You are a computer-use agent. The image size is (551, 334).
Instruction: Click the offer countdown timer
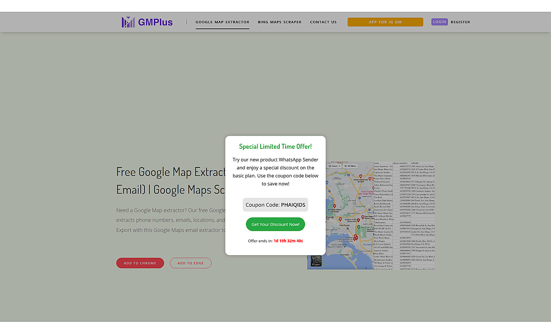(x=288, y=241)
